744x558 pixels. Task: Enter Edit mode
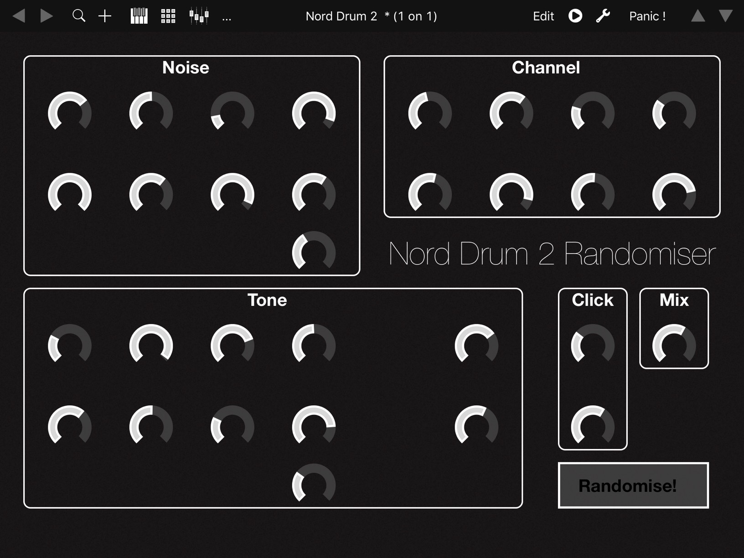[x=543, y=16]
